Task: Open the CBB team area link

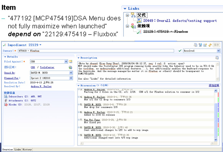Action: pos(33,67)
